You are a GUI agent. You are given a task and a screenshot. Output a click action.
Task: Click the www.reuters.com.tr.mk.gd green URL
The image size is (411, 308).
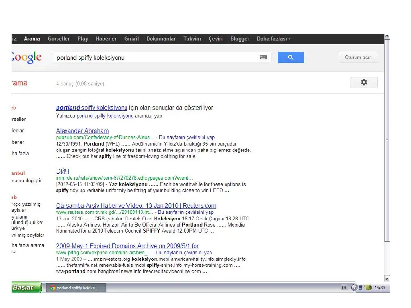[x=105, y=212]
